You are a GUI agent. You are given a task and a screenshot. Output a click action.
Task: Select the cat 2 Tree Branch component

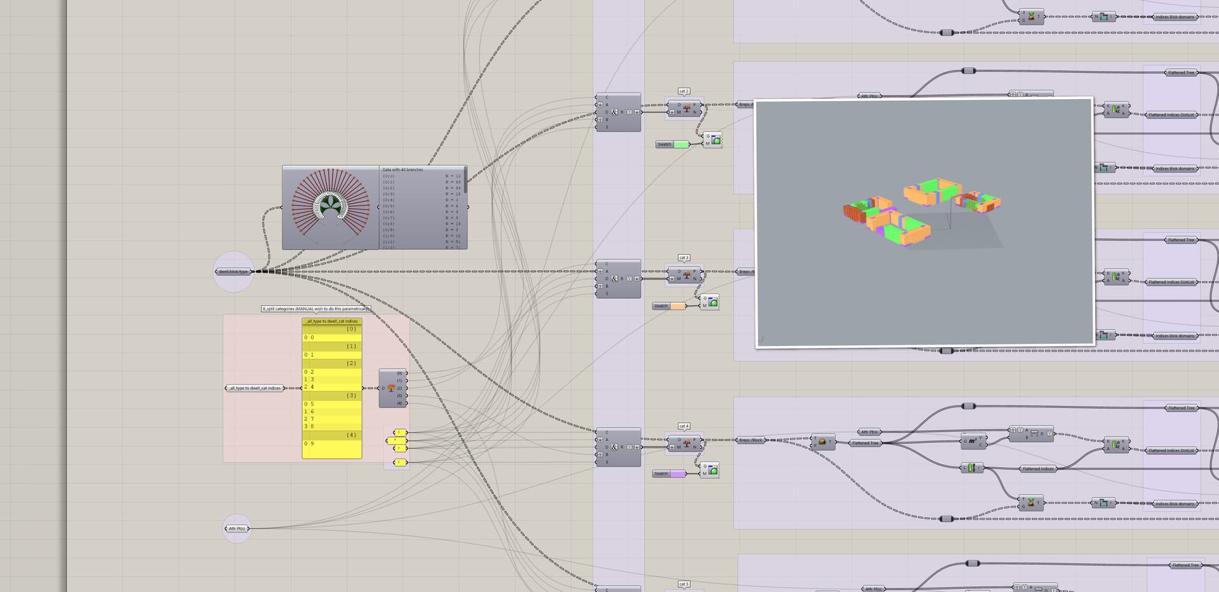pos(684,108)
